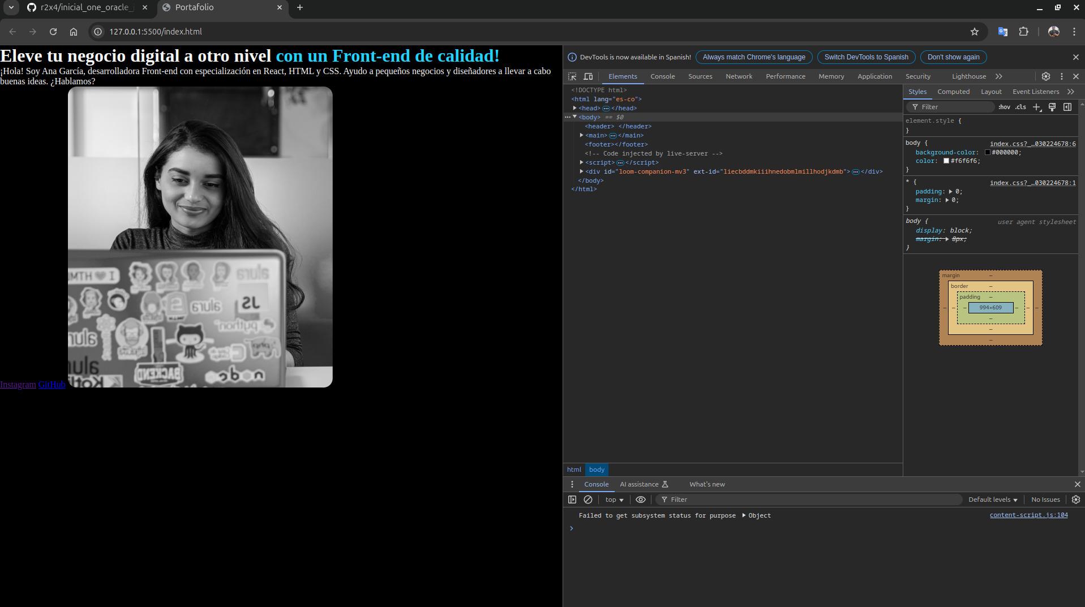Close the DevTools panel
This screenshot has width=1085, height=607.
[1076, 76]
